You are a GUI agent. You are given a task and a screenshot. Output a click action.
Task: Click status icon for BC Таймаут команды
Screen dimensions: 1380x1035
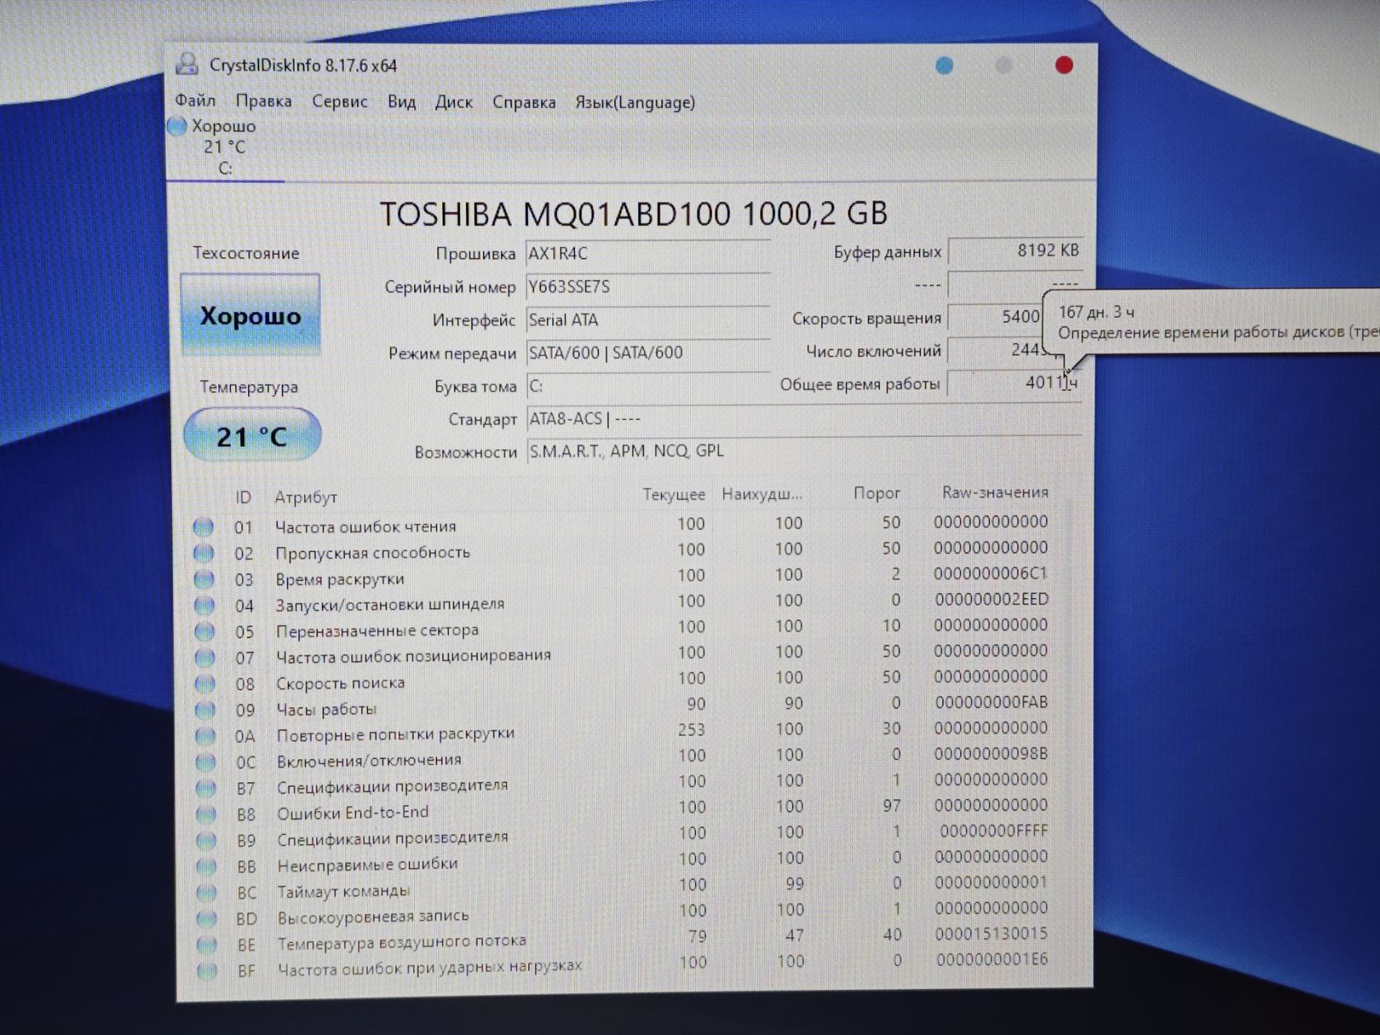pyautogui.click(x=207, y=893)
